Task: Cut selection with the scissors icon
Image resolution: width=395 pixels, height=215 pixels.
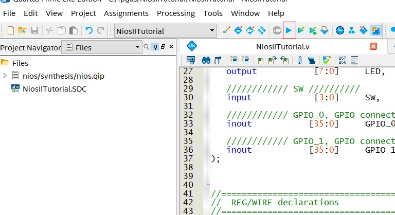Action: pos(49,30)
